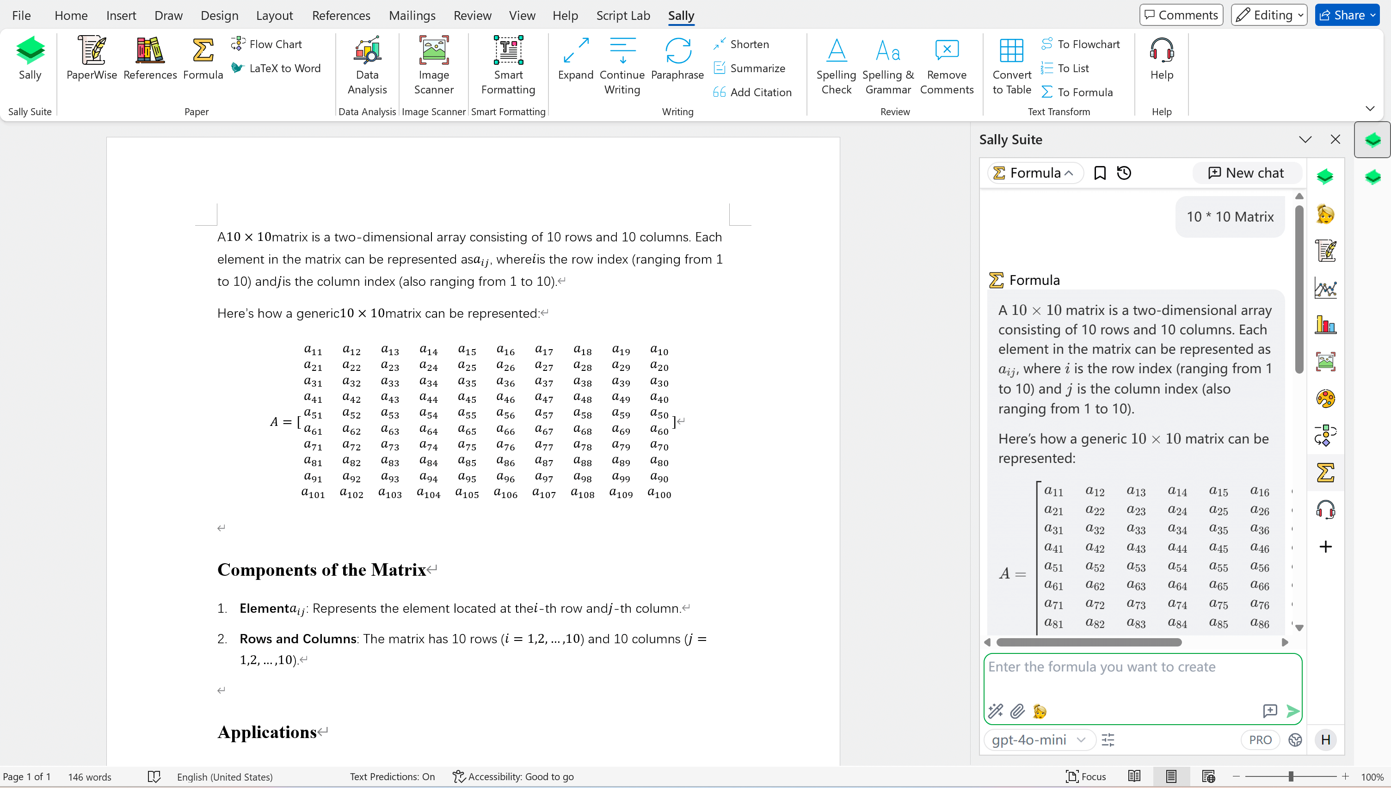Switch to the Review tab
The image size is (1391, 788).
(472, 16)
